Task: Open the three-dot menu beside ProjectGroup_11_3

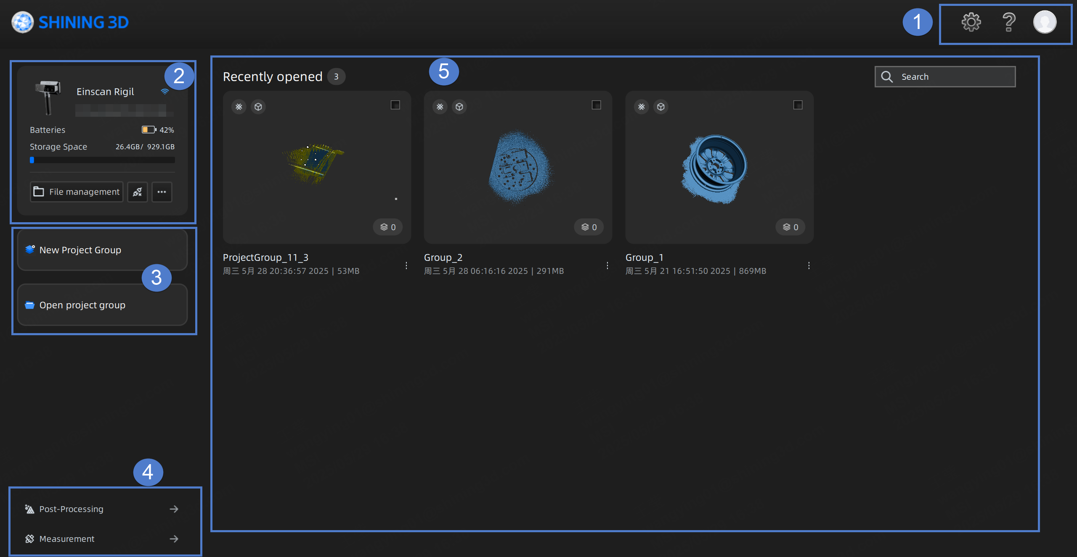Action: coord(406,265)
